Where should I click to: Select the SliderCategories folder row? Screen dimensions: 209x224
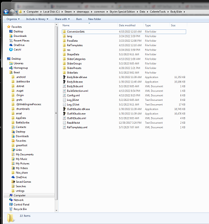[x=124, y=59]
